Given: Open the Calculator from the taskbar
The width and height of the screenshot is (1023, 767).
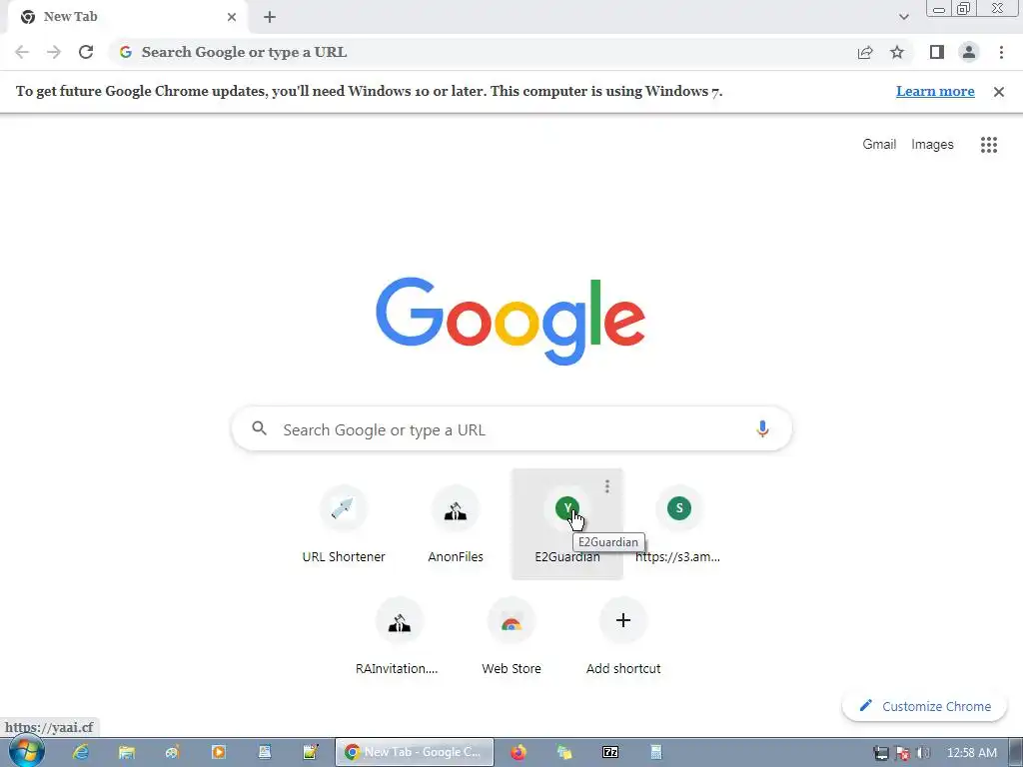Looking at the screenshot, I should [x=655, y=752].
